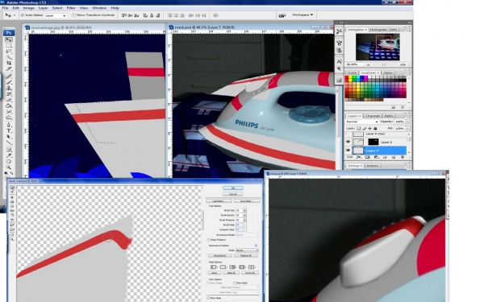The image size is (484, 302).
Task: Click OK in the Liquify dialog
Action: (233, 188)
